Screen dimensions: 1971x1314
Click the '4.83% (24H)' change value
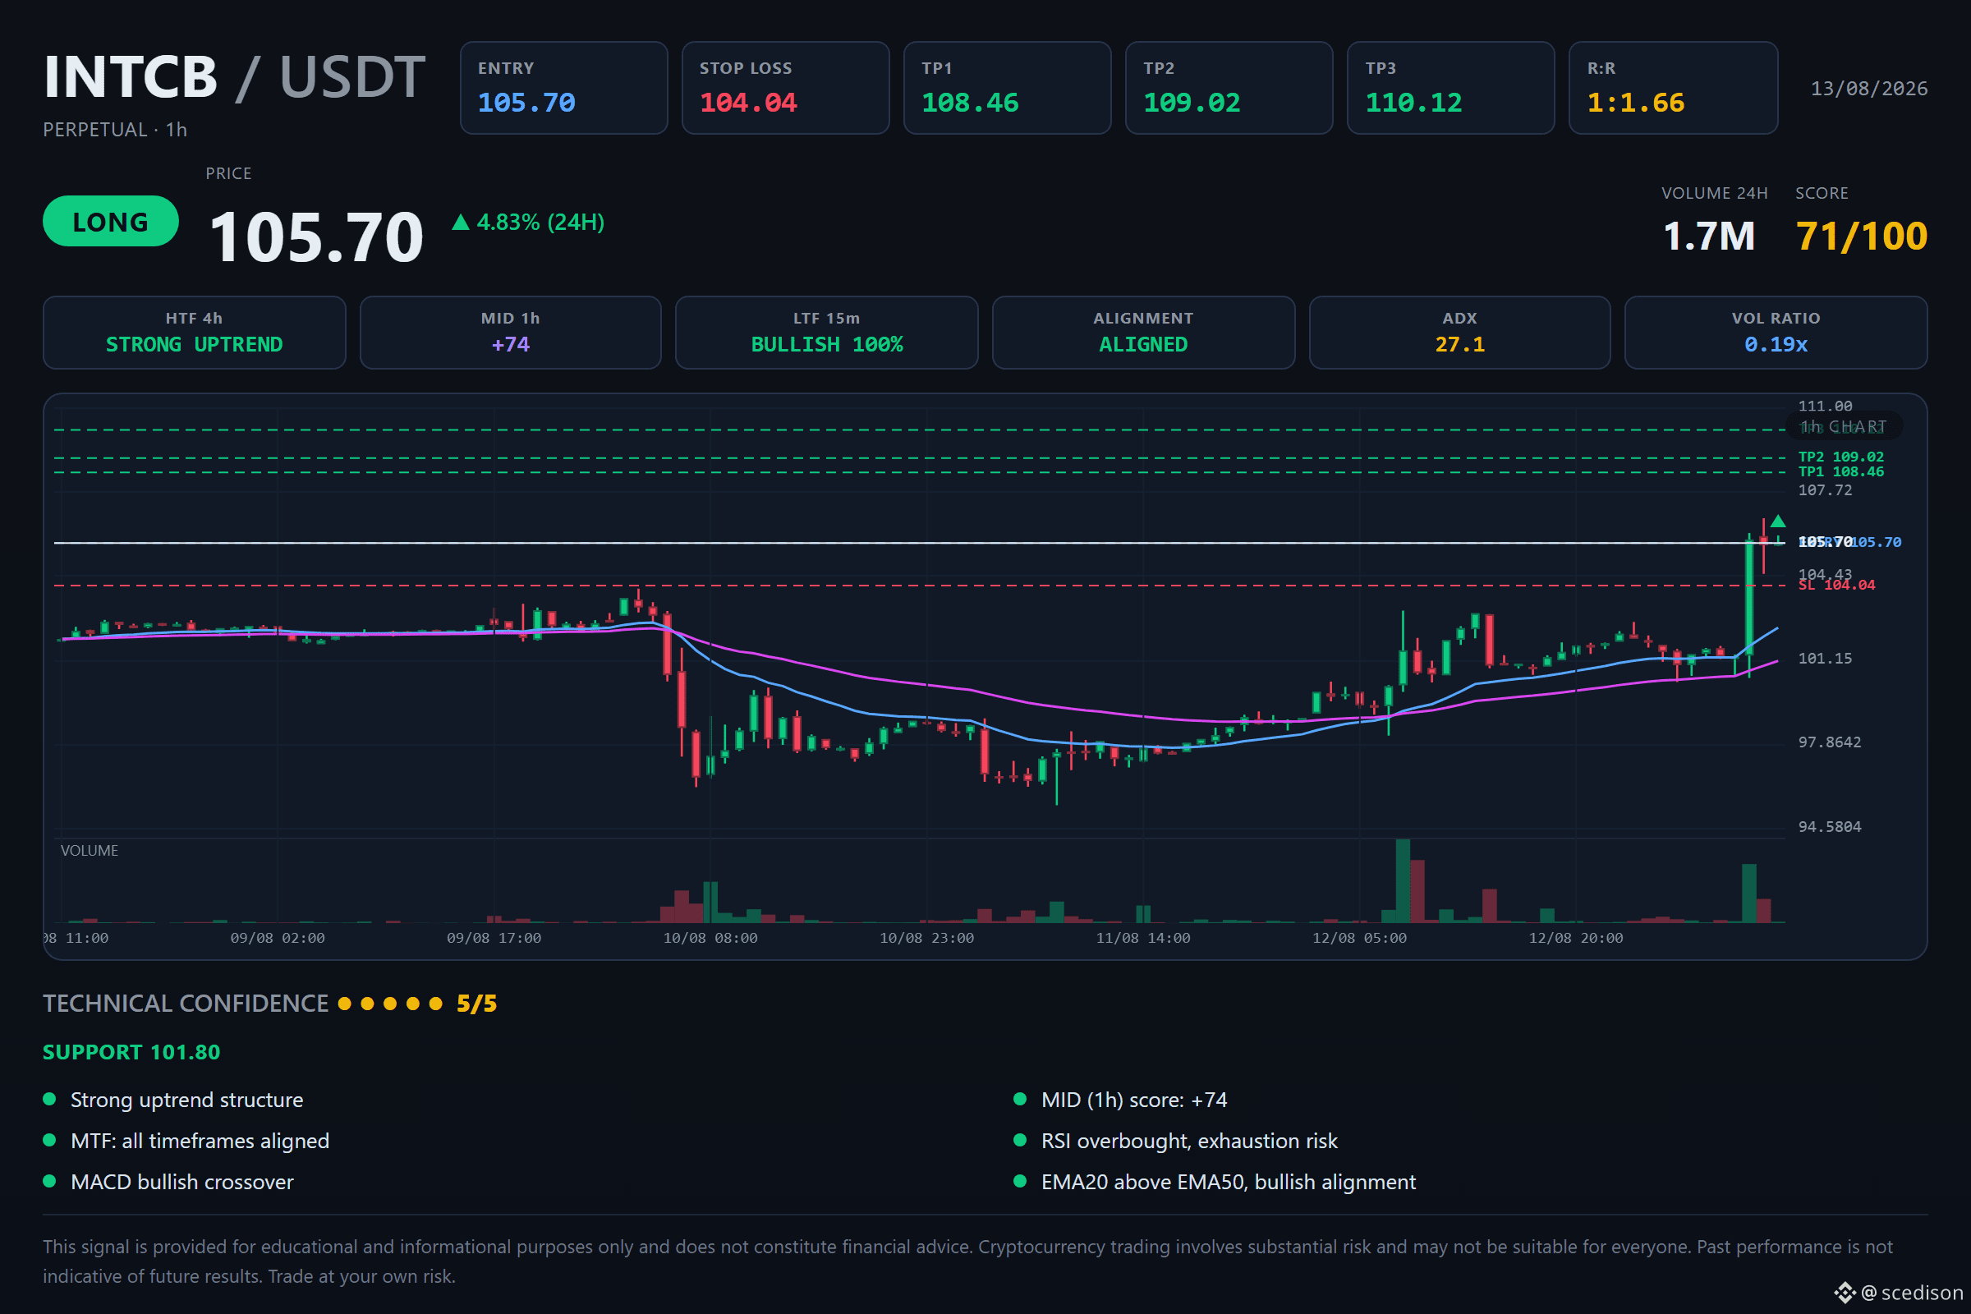(540, 222)
